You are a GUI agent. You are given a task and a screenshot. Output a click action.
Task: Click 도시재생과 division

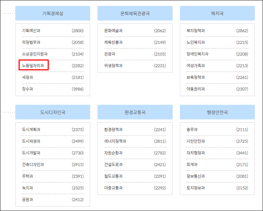pos(31,141)
